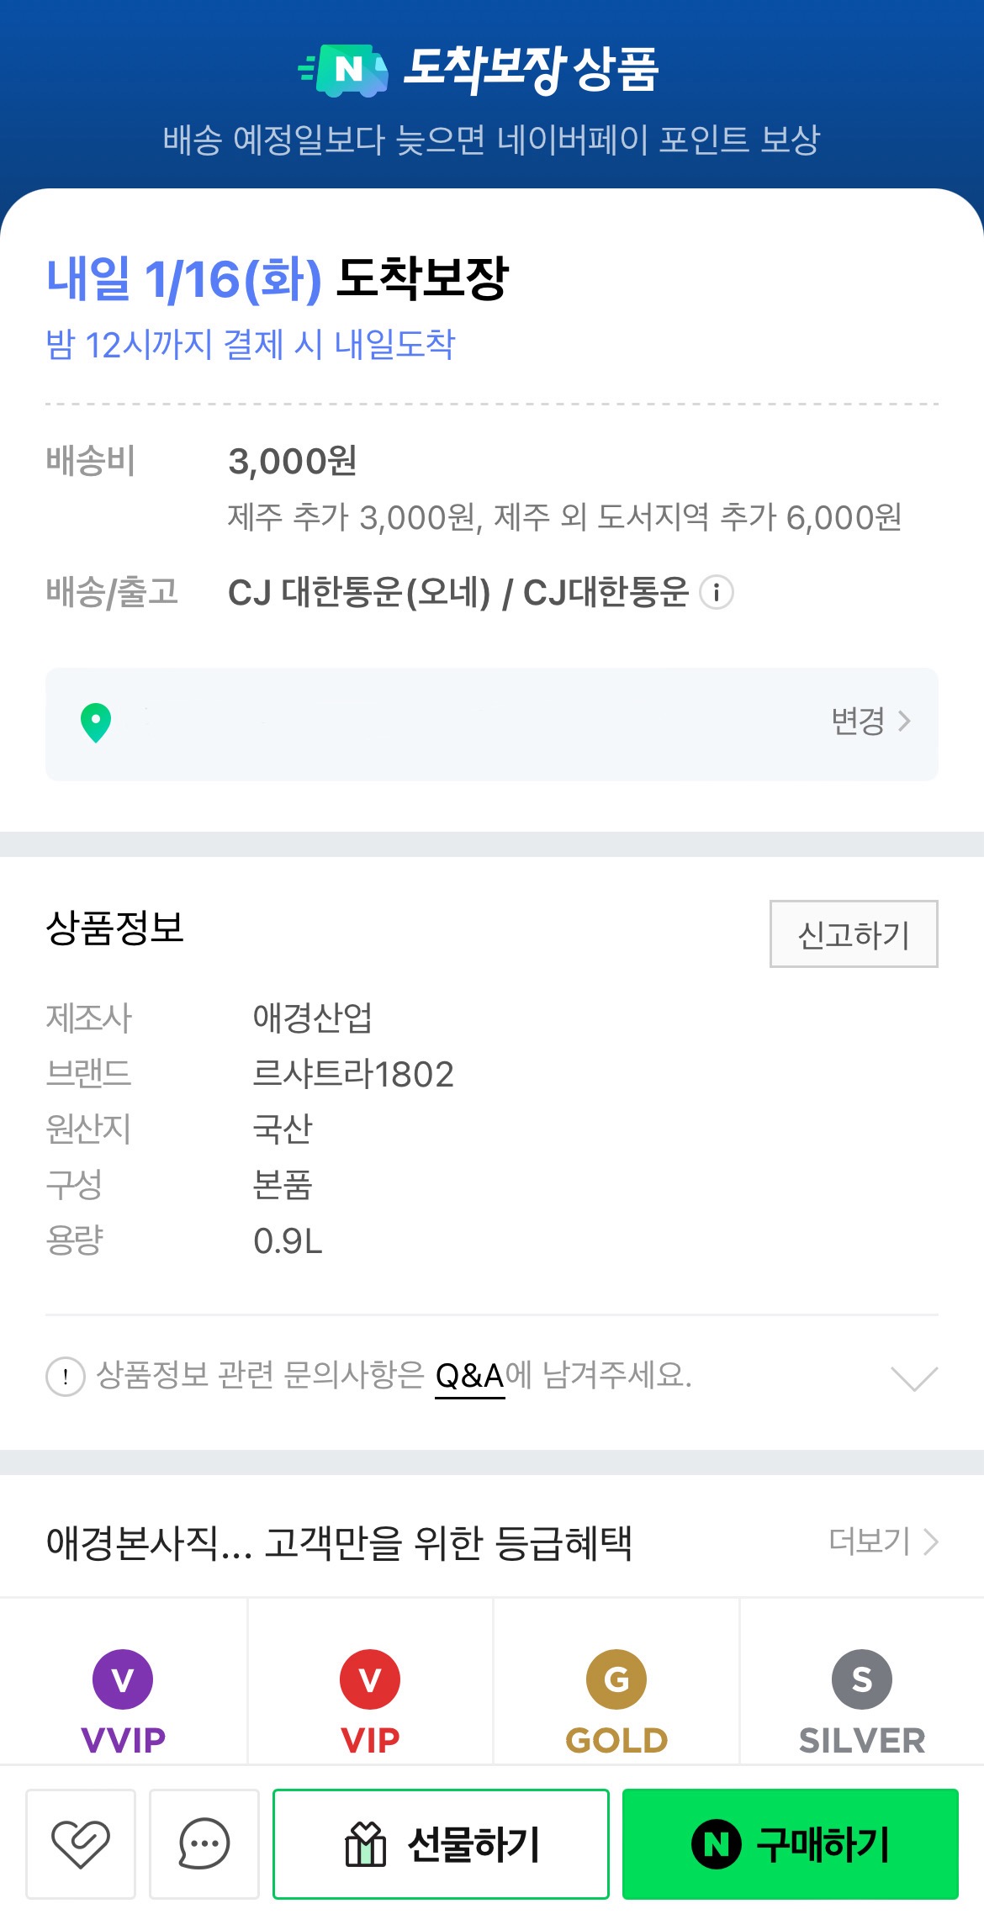
Task: Tap the delivery info circle icon
Action: click(717, 593)
